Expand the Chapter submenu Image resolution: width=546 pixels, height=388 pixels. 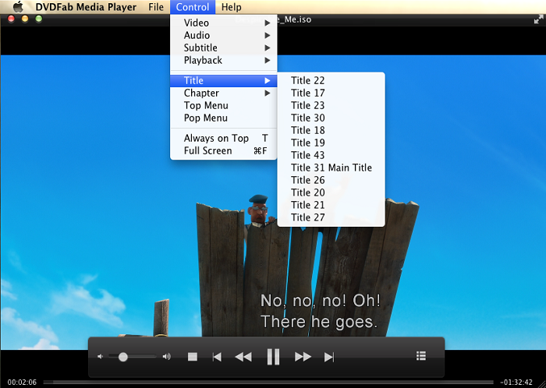pyautogui.click(x=224, y=93)
